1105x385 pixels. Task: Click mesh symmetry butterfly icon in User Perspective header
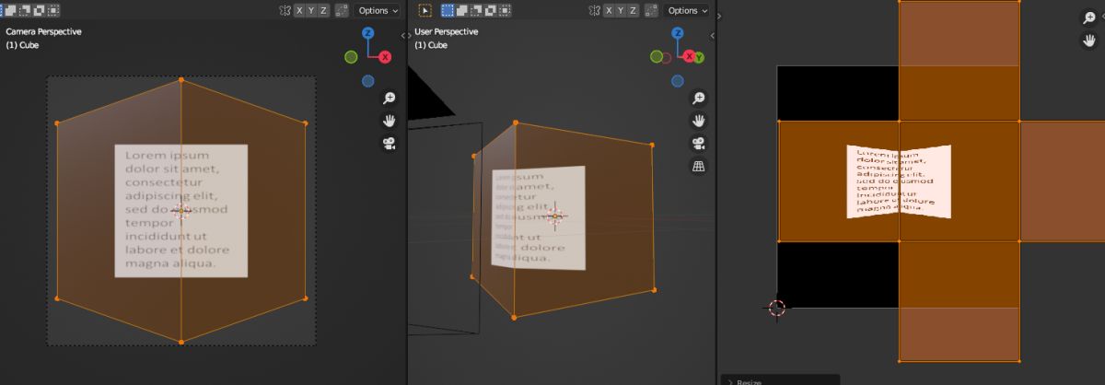(x=595, y=11)
